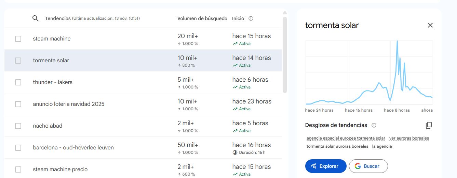The height and width of the screenshot is (178, 457).
Task: Sort by the Inicio column header
Action: pos(238,18)
